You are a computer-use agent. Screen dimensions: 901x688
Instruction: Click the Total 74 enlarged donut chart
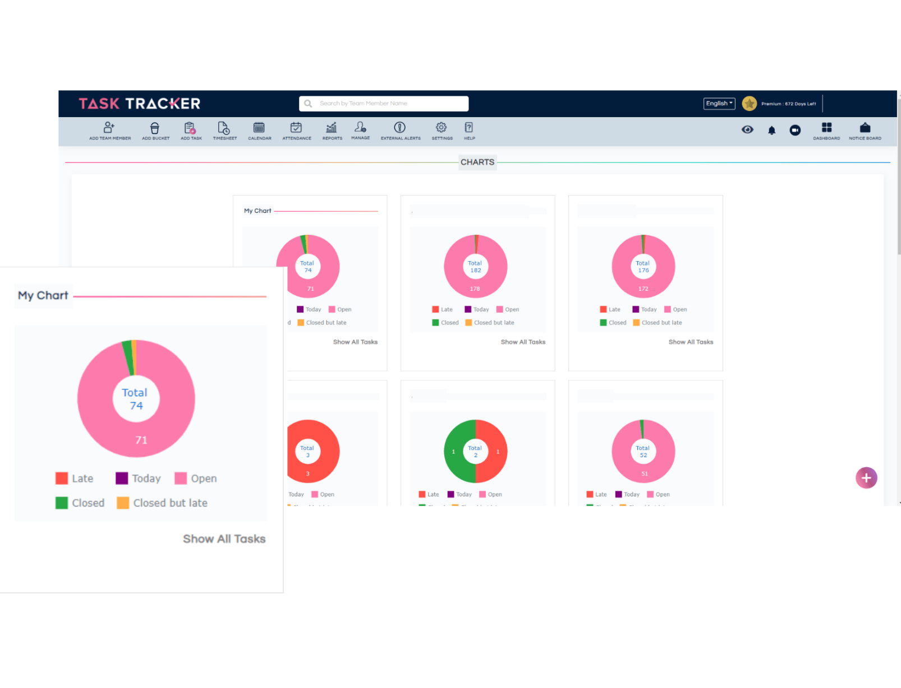(x=136, y=398)
